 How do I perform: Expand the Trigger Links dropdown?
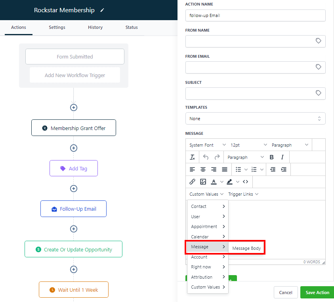point(243,194)
